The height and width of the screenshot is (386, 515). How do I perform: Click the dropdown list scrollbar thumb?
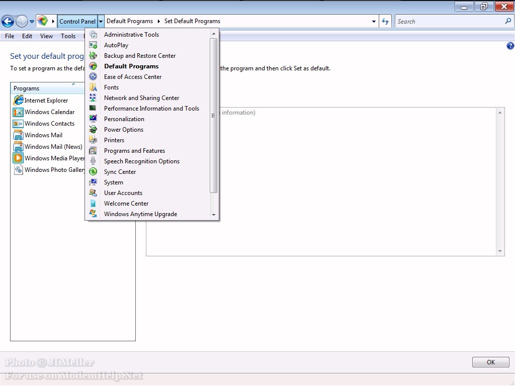(x=213, y=116)
